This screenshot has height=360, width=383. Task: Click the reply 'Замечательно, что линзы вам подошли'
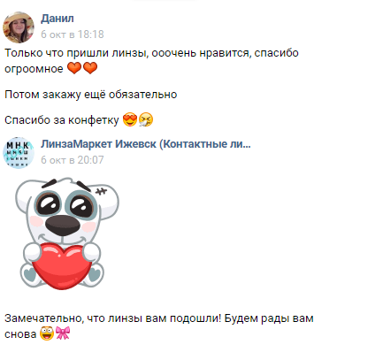pos(112,318)
